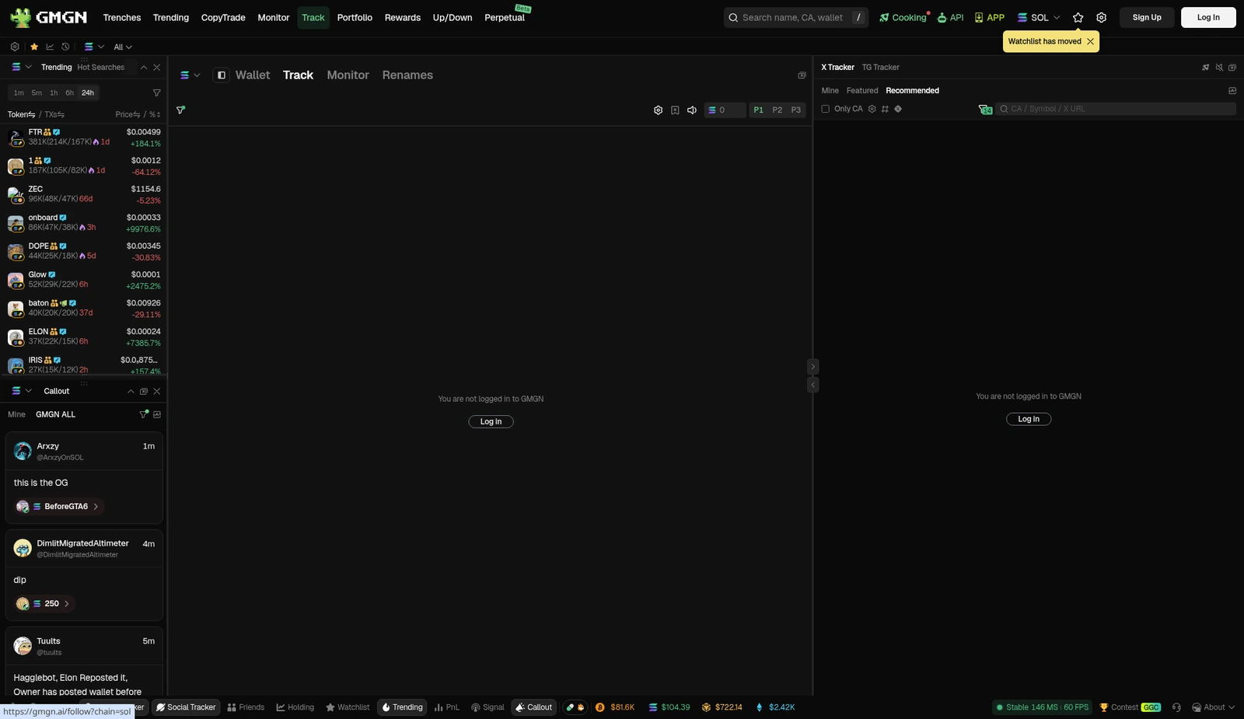
Task: Close the Trending panel
Action: click(x=156, y=68)
